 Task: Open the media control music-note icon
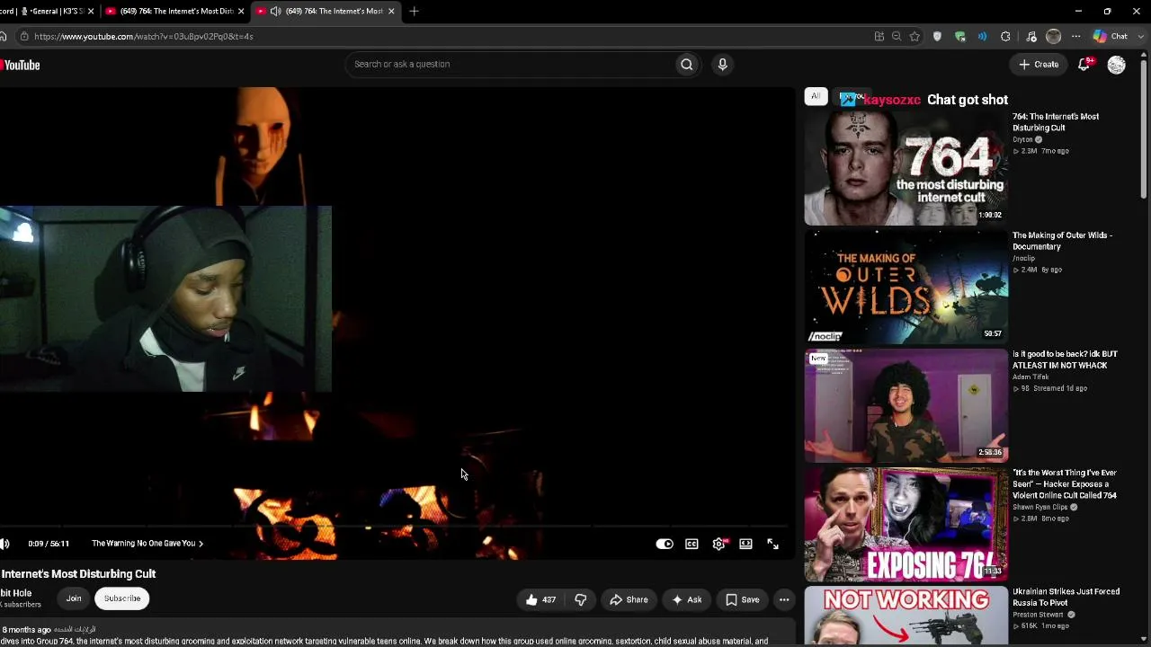[1031, 37]
